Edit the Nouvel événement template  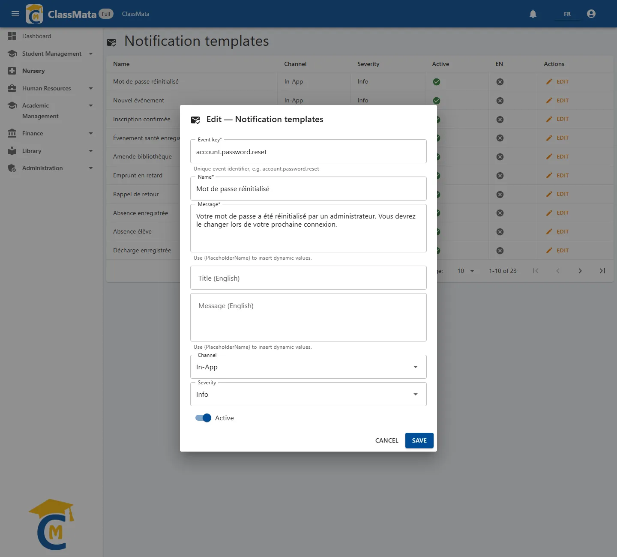click(558, 100)
